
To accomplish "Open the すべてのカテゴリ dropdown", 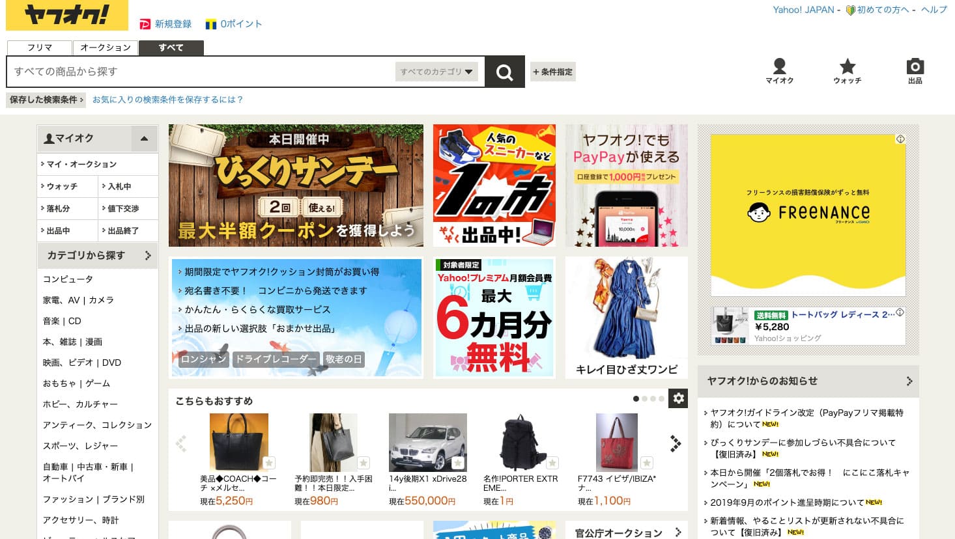I will pyautogui.click(x=436, y=72).
